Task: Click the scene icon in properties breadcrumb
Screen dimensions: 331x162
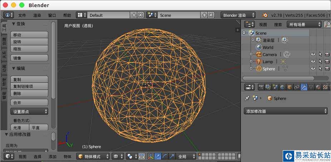Action: tap(256, 98)
